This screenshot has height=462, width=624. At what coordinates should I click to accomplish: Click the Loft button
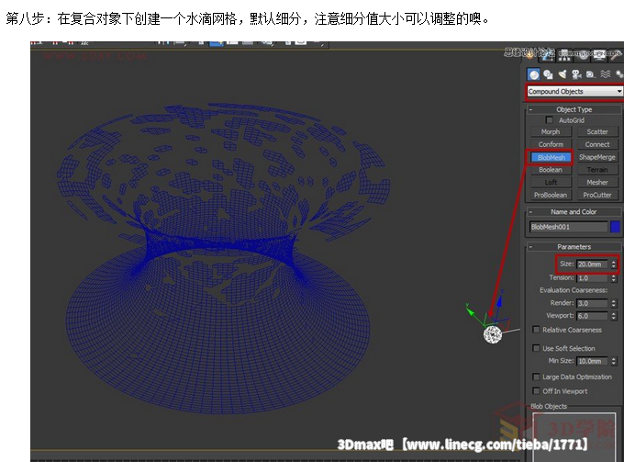tap(551, 183)
